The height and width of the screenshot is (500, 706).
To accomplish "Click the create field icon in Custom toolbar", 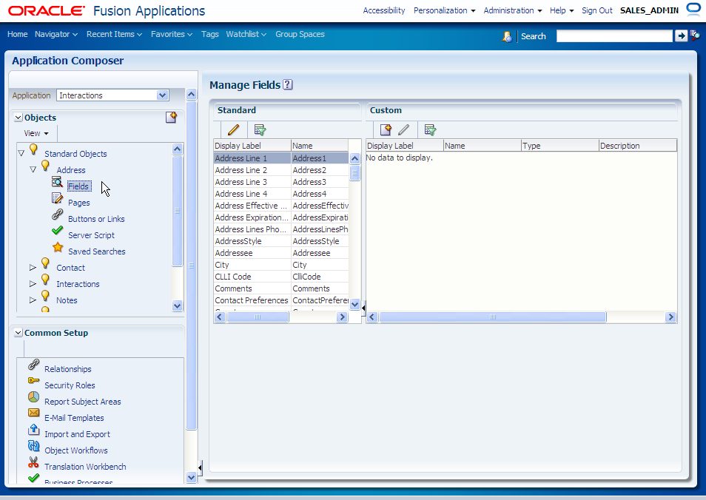I will (x=386, y=129).
